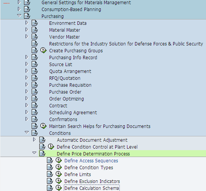Open documentation icon for Purchase Requisition

(35, 85)
